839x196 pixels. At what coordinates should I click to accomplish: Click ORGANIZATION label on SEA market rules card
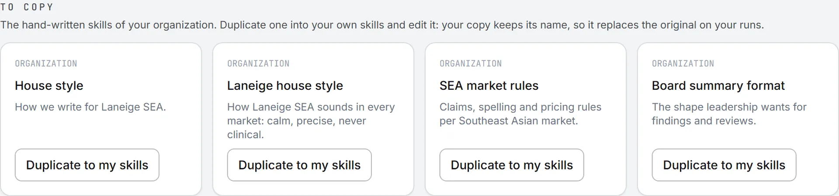(471, 64)
